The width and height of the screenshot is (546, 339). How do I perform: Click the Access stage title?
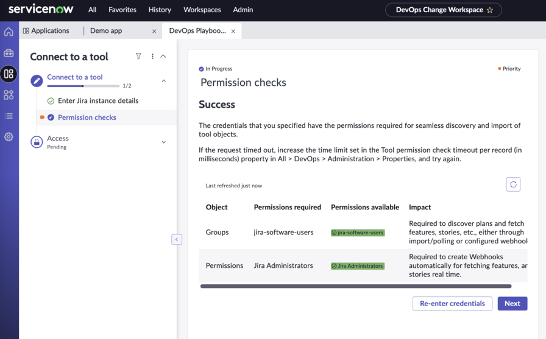pyautogui.click(x=58, y=138)
